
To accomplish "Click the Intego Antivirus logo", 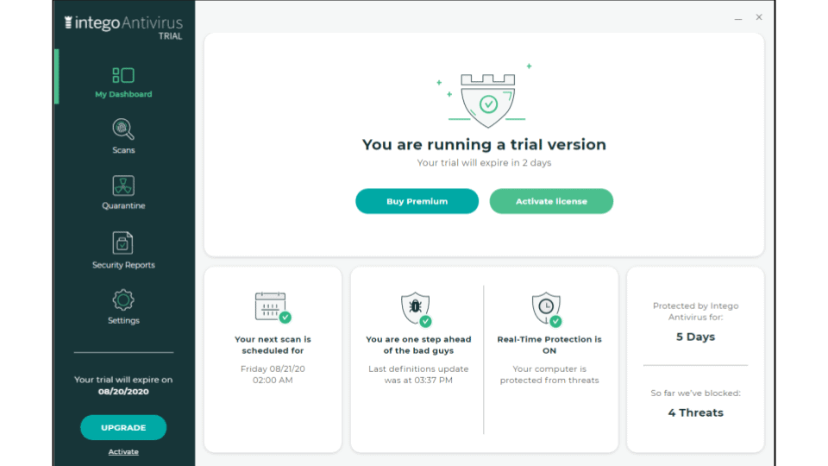I will pos(123,23).
